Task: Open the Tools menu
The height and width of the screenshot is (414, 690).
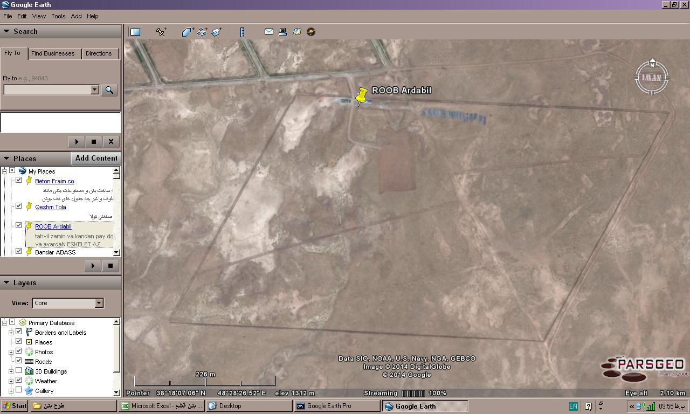Action: (x=58, y=16)
